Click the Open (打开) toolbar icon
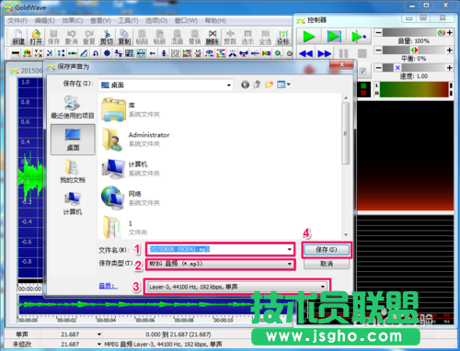Image resolution: width=460 pixels, height=351 pixels. (36, 37)
